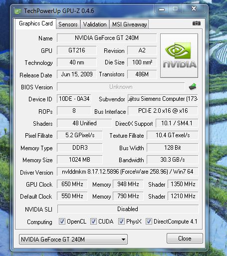
Task: Click the camera screenshot icon
Action: point(197,23)
